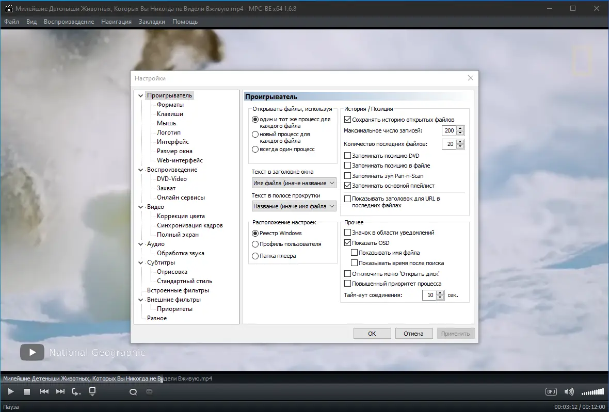
Task: Collapse the Воспроизведение tree node
Action: (x=140, y=170)
